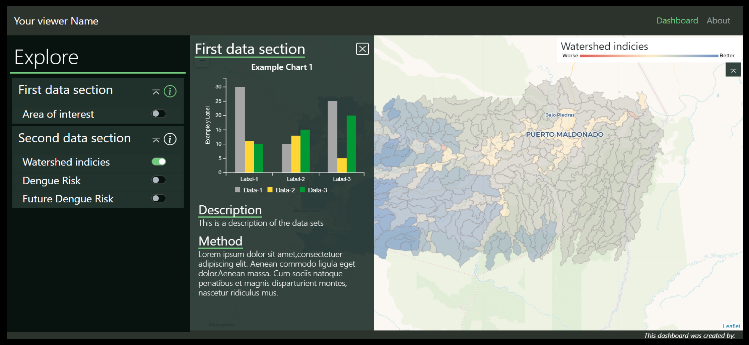Screen dimensions: 749x345
Task: Go to the Dashboard tab
Action: (677, 21)
